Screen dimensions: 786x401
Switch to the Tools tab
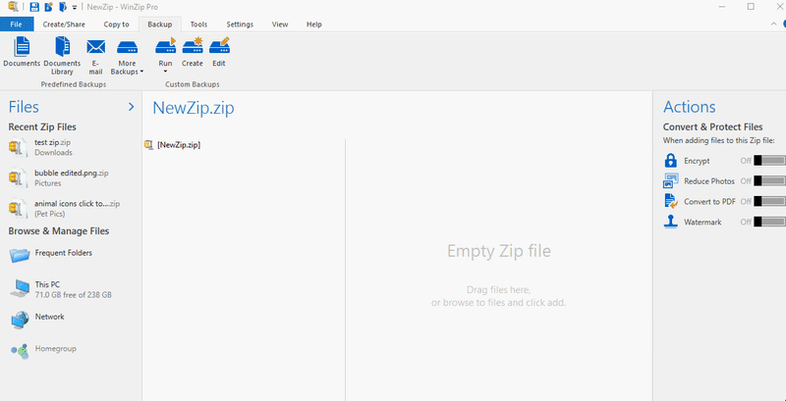198,24
